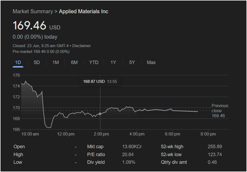Switch to the 5D chart tab
247x172 pixels.
[37, 62]
